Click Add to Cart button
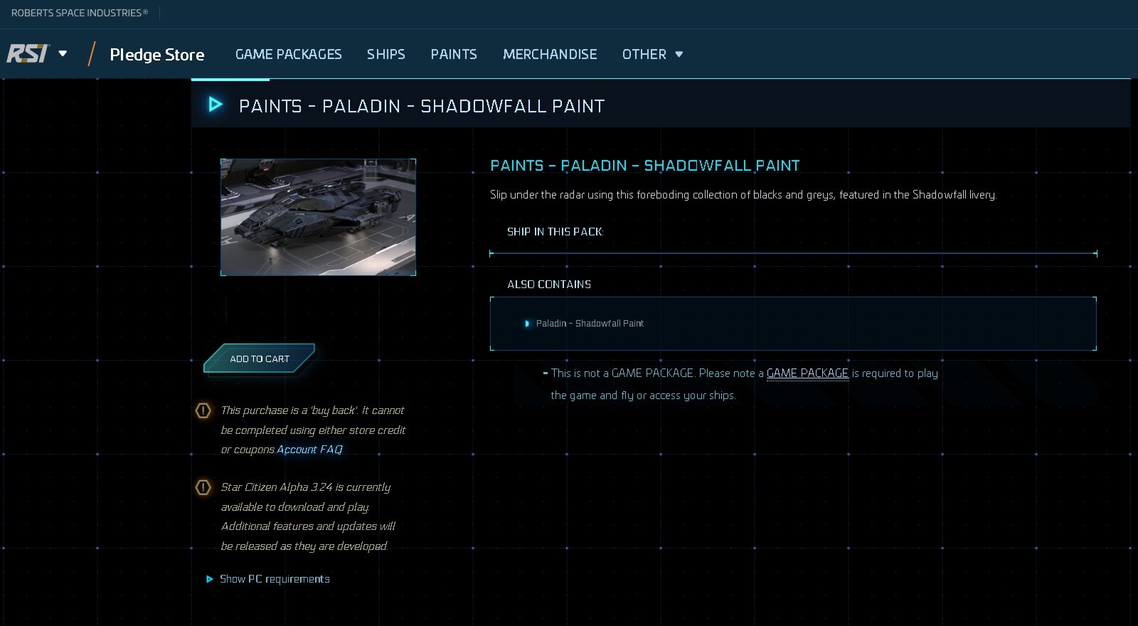The image size is (1138, 626). point(259,359)
